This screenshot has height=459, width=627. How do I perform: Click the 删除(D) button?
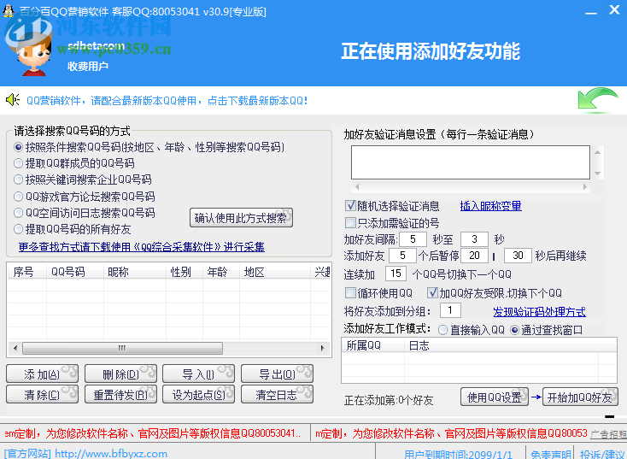tap(120, 374)
